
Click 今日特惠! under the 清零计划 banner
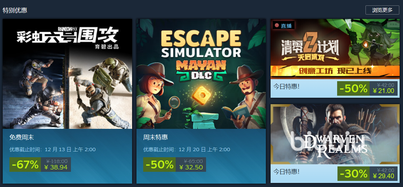coord(286,86)
